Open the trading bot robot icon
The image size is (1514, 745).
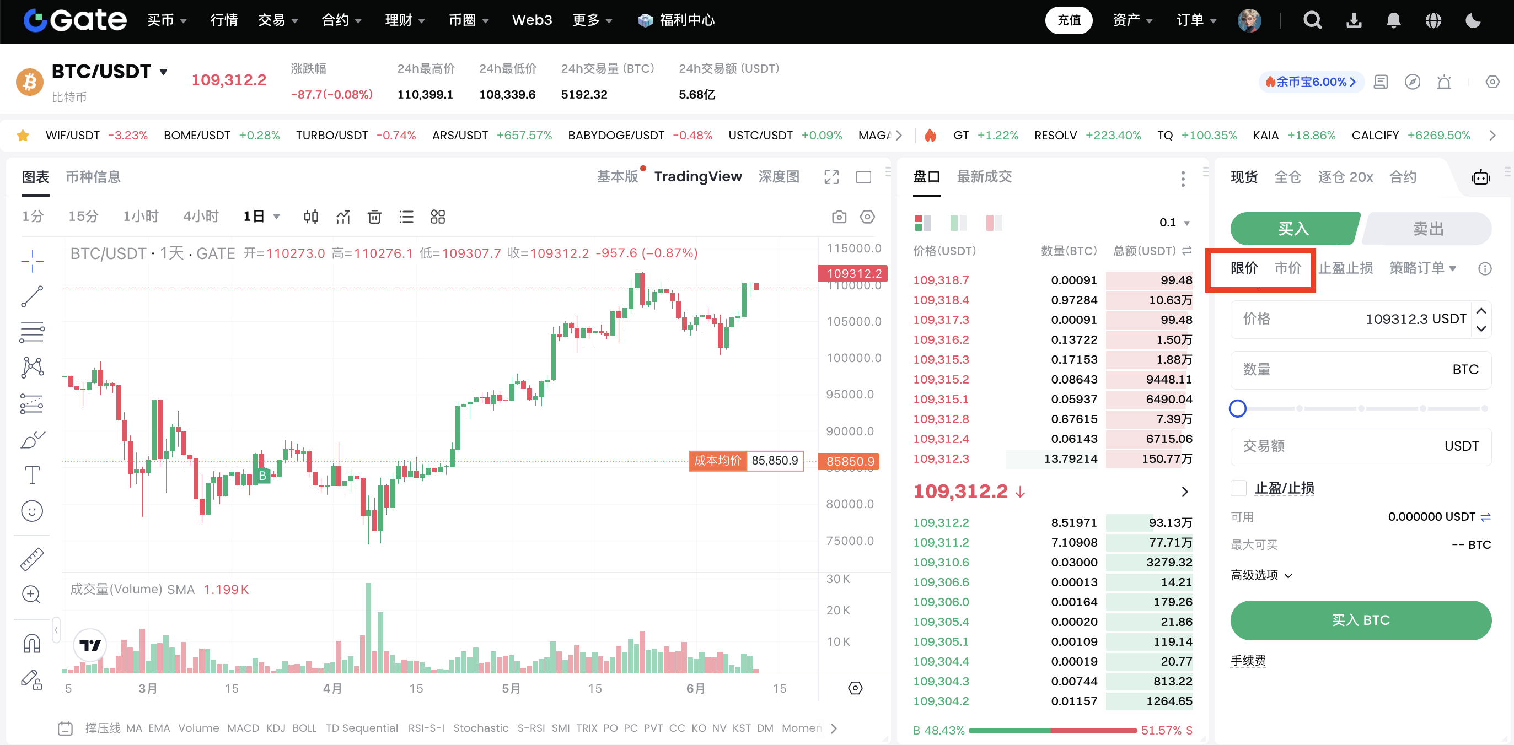coord(1480,177)
